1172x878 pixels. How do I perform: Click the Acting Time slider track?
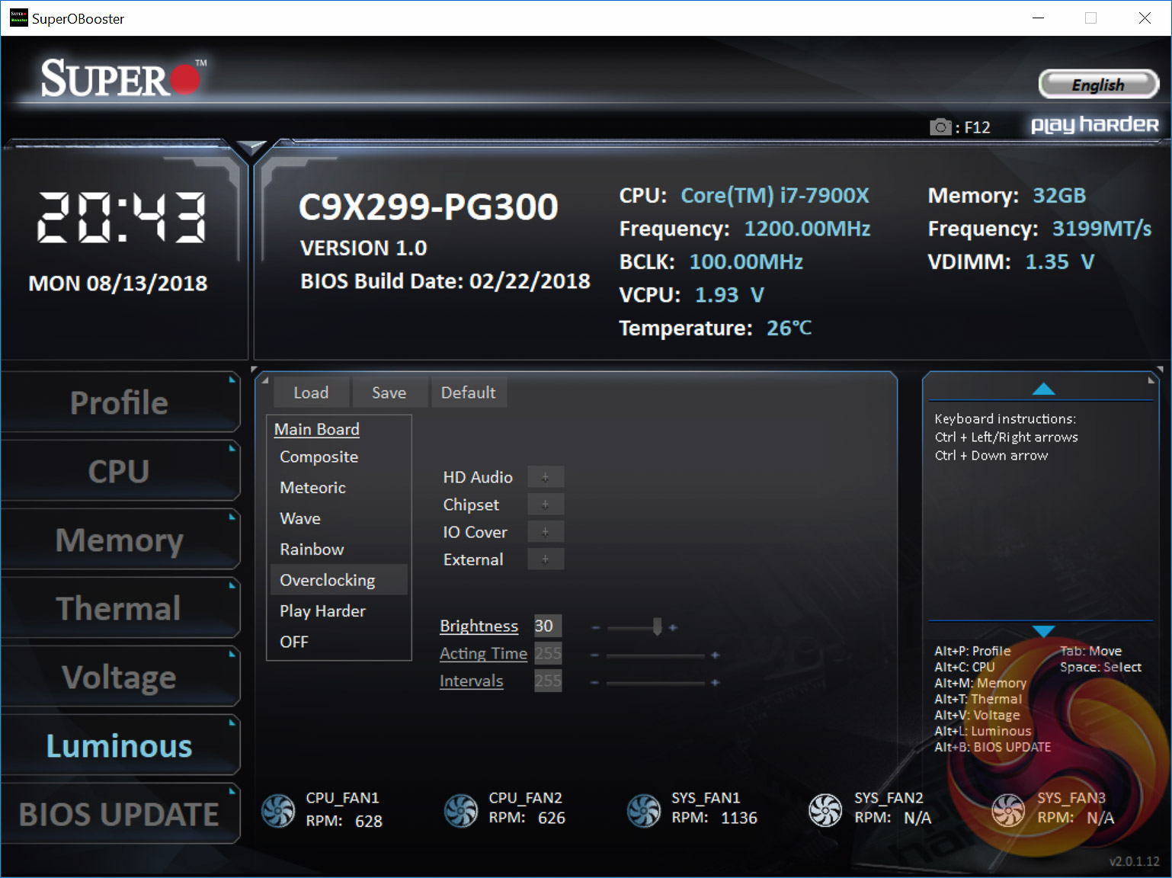tap(655, 655)
